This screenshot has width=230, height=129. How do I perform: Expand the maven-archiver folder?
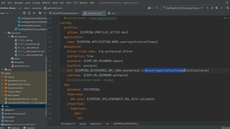[2, 88]
